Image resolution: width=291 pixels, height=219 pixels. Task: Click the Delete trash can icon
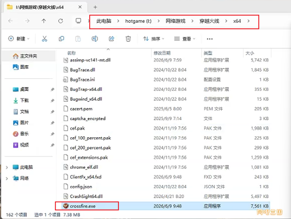pos(128,39)
